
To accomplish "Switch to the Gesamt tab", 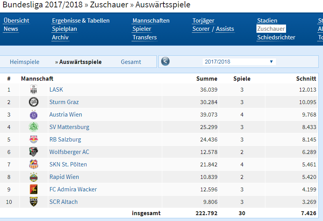I will [131, 62].
